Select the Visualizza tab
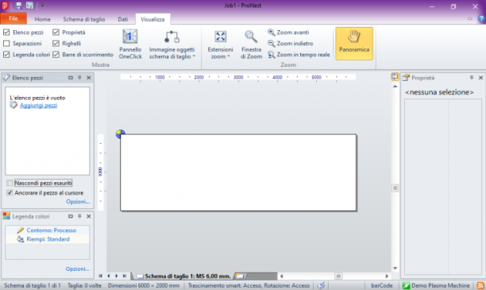 (x=152, y=19)
